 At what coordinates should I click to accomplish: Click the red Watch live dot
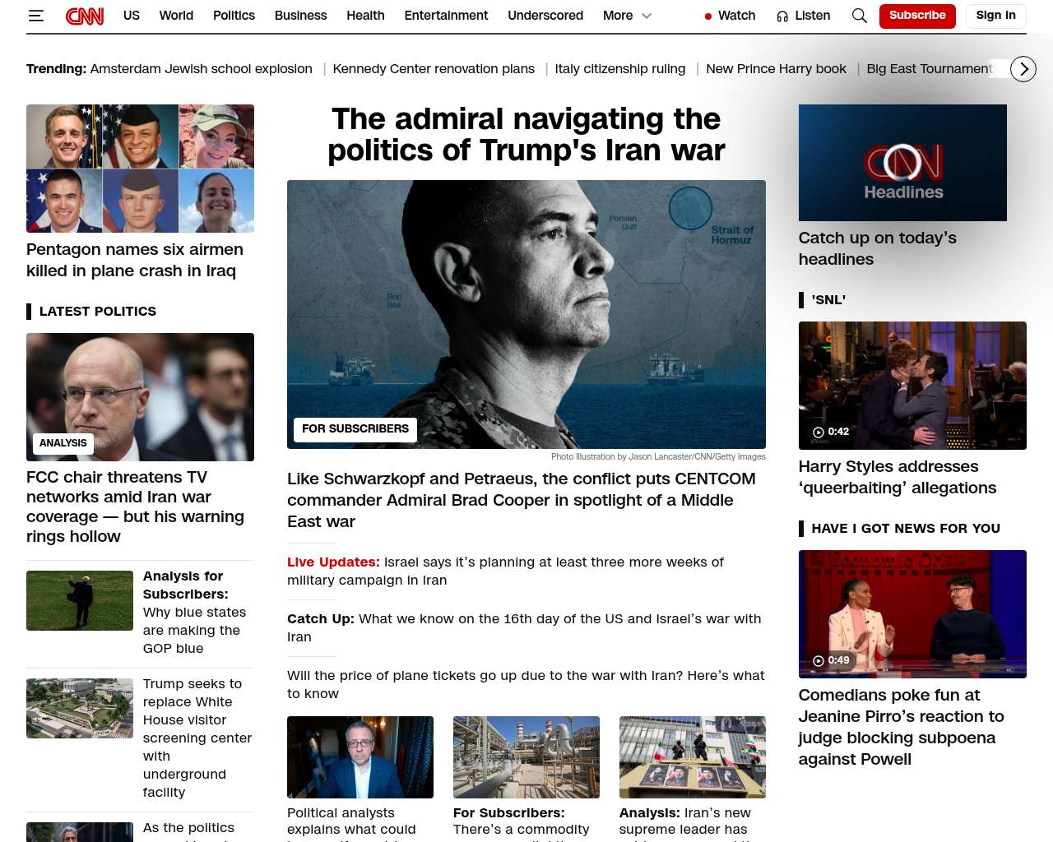pyautogui.click(x=708, y=16)
